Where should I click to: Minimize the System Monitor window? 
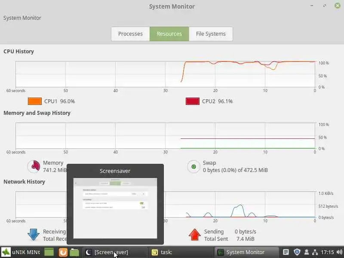point(312,6)
